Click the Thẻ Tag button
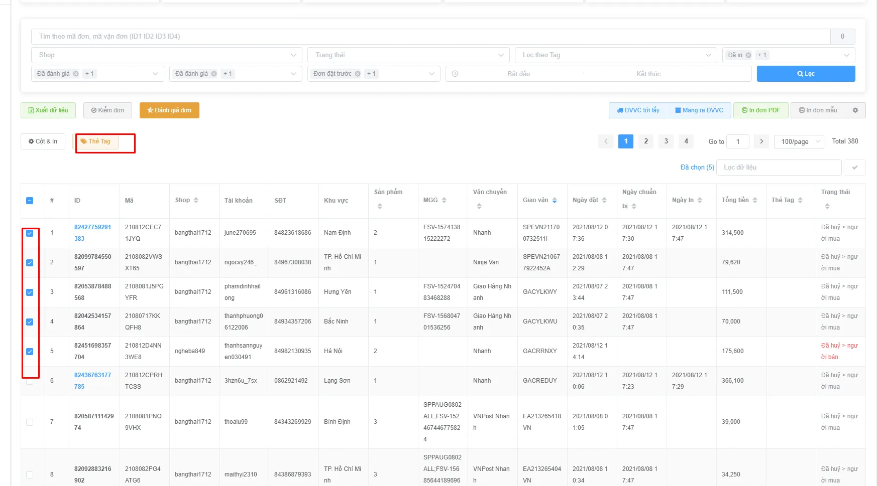 [95, 141]
